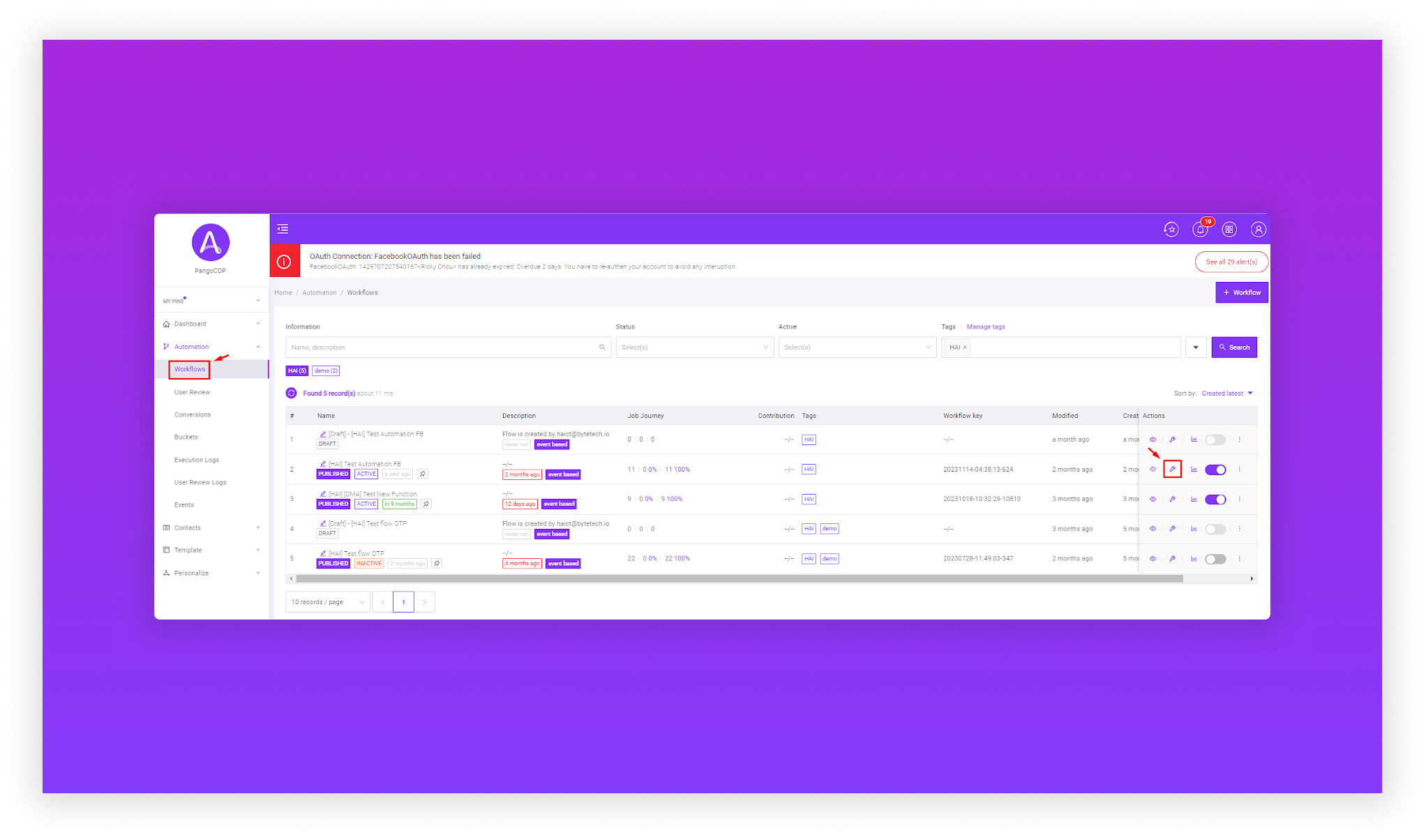Viewport: 1426px width, 840px height.
Task: Disable the [HAI] Test Automation FB workflow toggle
Action: pyautogui.click(x=1215, y=470)
